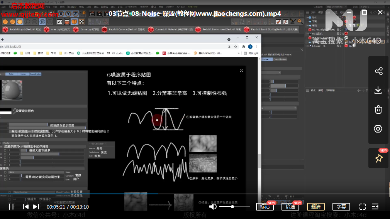Click the render to picture viewer icon
This screenshot has width=390, height=219.
(99, 14)
